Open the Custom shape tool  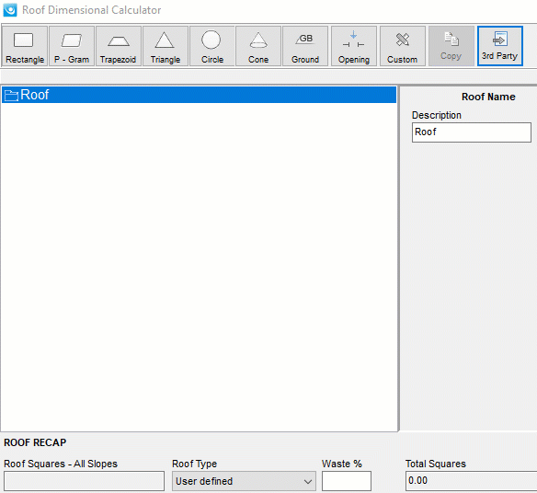click(x=403, y=46)
